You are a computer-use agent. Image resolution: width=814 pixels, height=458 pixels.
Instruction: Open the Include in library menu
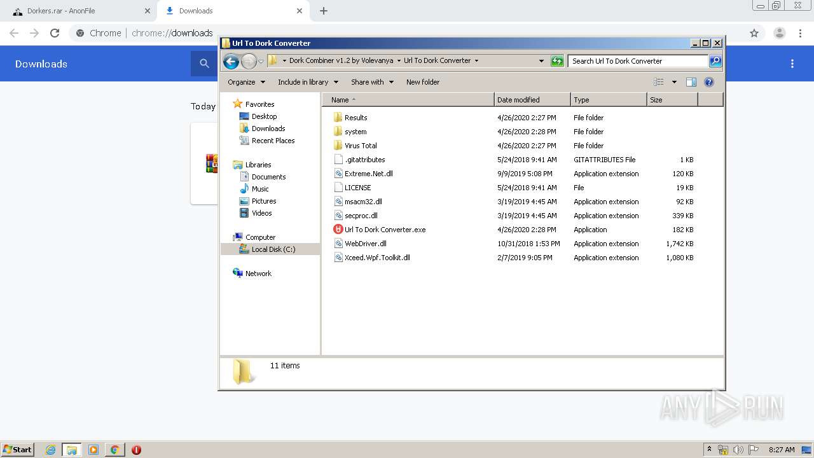pyautogui.click(x=308, y=82)
